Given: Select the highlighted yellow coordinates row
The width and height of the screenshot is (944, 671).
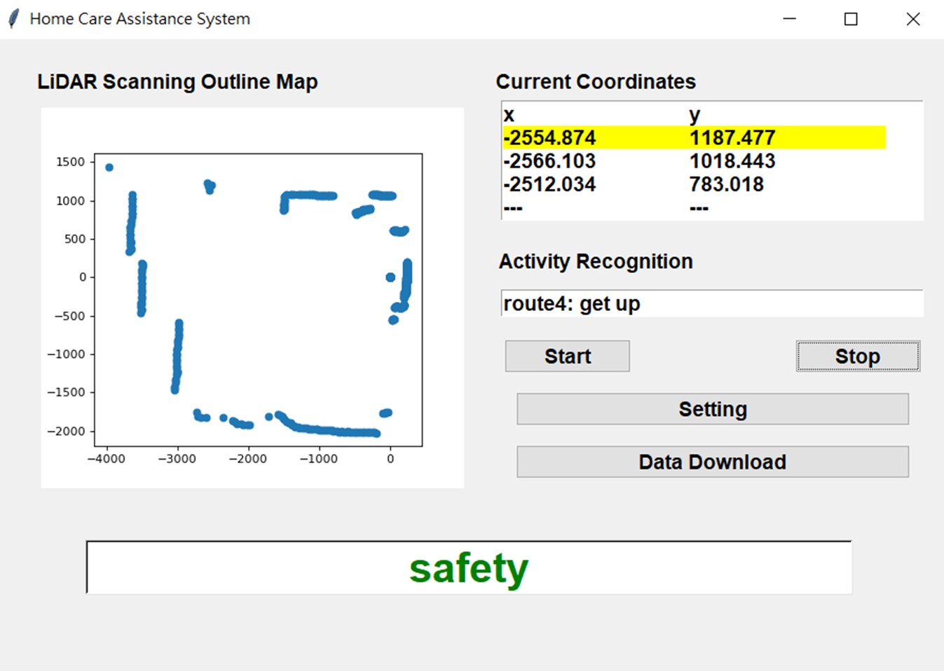Looking at the screenshot, I should pos(694,138).
